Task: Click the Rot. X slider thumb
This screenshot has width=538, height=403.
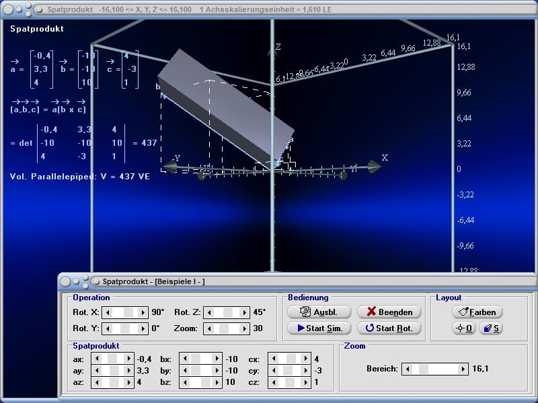Action: pyautogui.click(x=128, y=312)
